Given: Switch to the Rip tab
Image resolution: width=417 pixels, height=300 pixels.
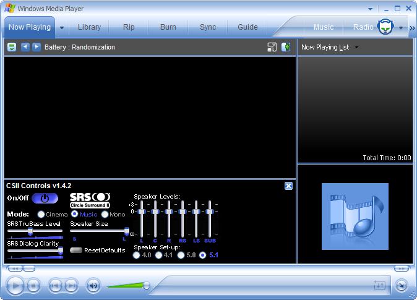Looking at the screenshot, I should (129, 27).
